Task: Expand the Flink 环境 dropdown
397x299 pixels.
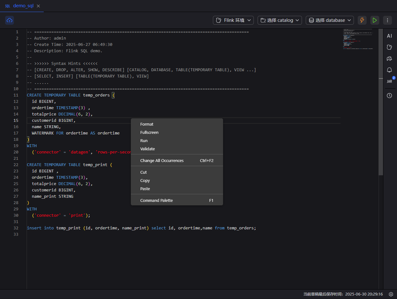Action: point(233,20)
